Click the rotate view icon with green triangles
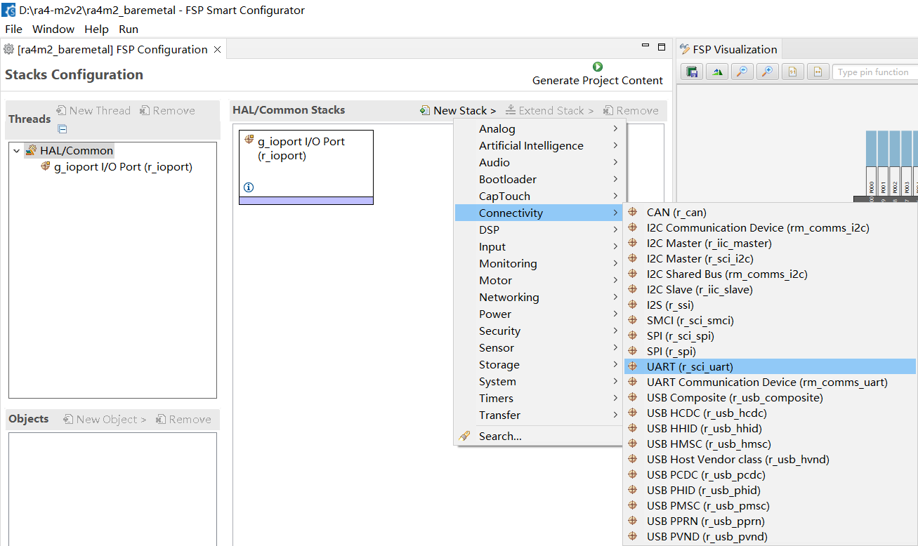This screenshot has width=918, height=546. tap(717, 72)
